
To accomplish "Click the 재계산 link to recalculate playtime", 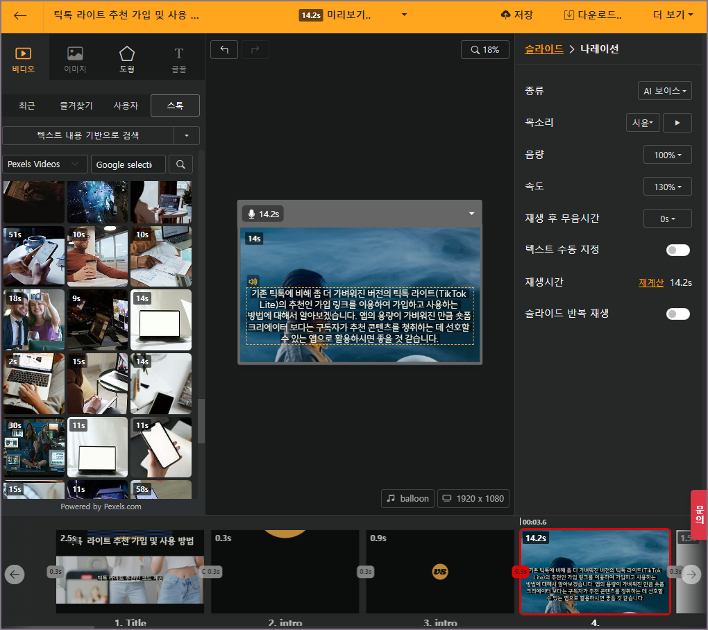I will 653,282.
